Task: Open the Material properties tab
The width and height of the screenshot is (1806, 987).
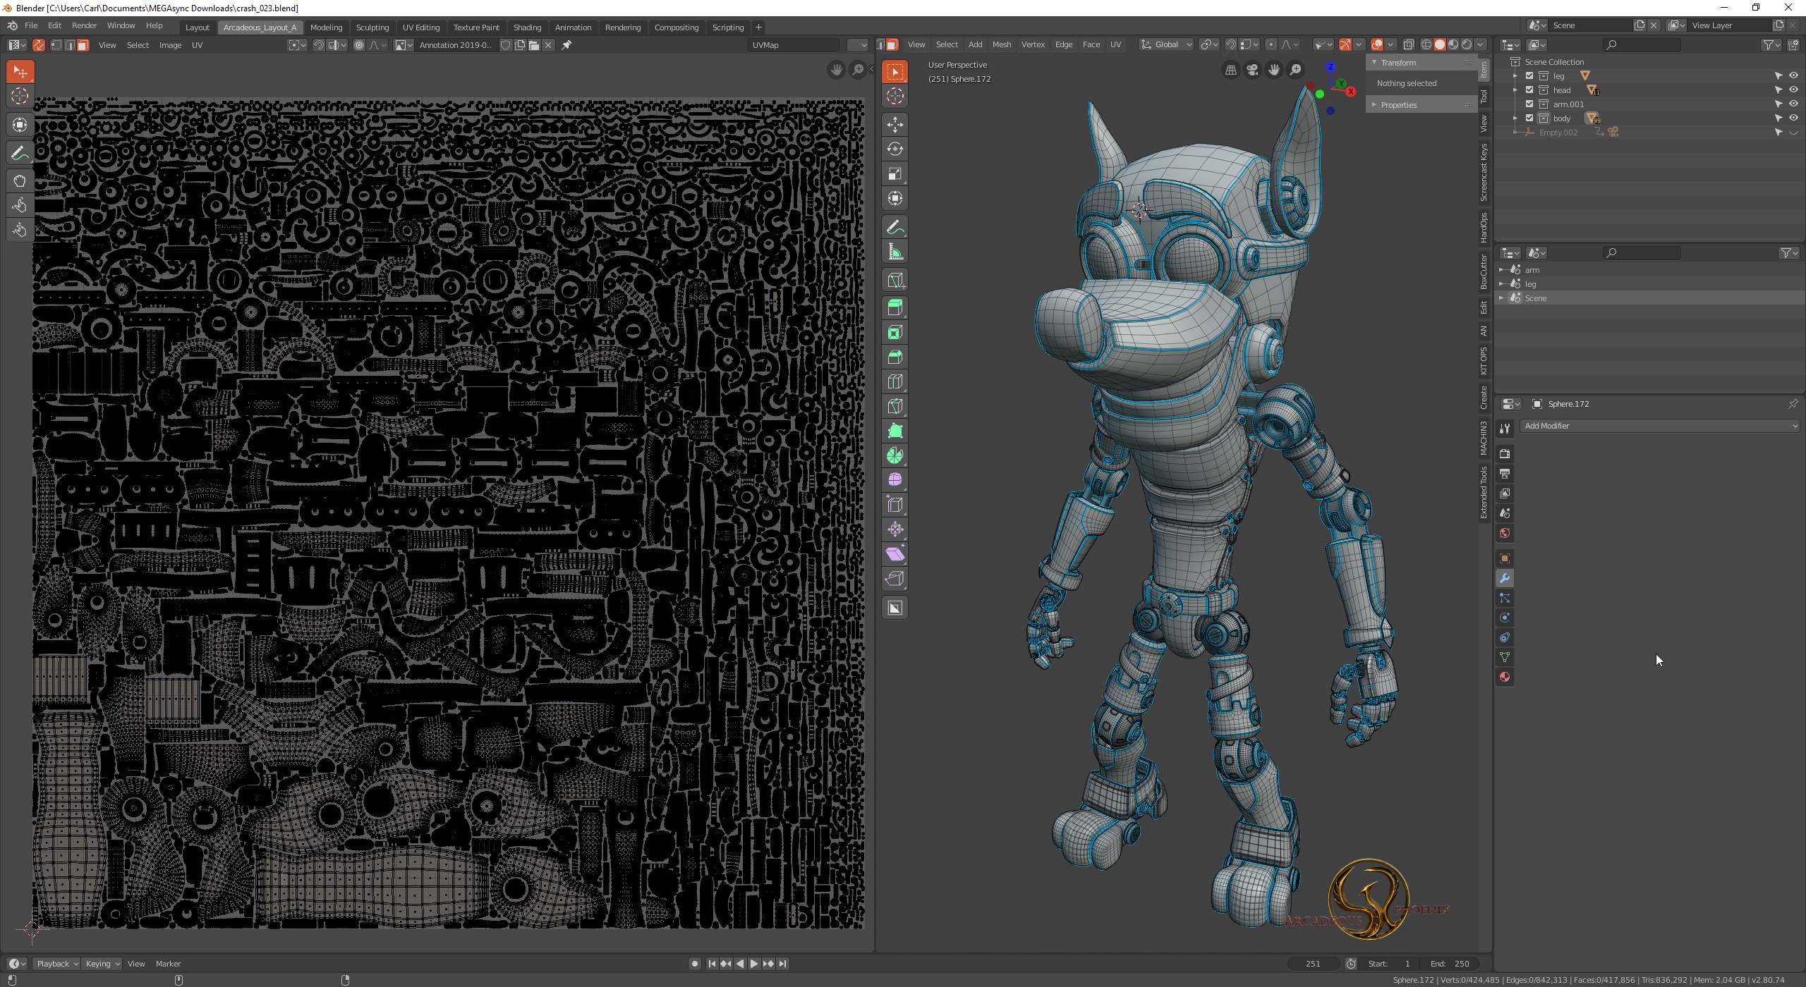Action: point(1505,678)
